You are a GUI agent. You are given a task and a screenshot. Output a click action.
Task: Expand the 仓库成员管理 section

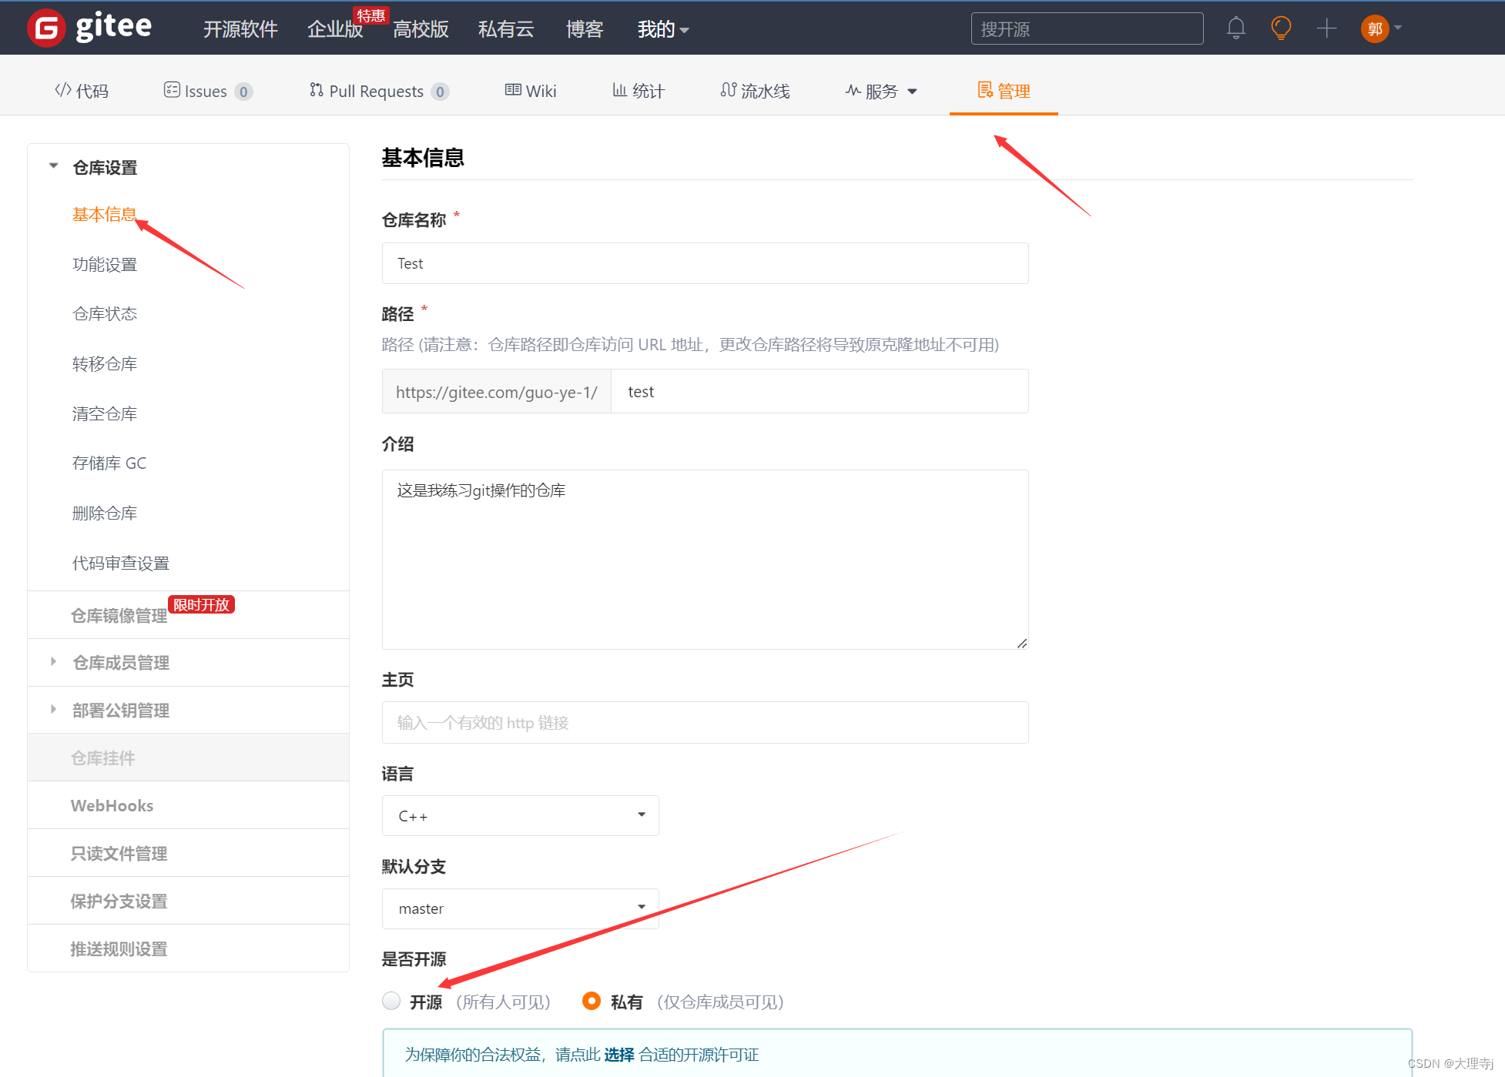pyautogui.click(x=121, y=662)
